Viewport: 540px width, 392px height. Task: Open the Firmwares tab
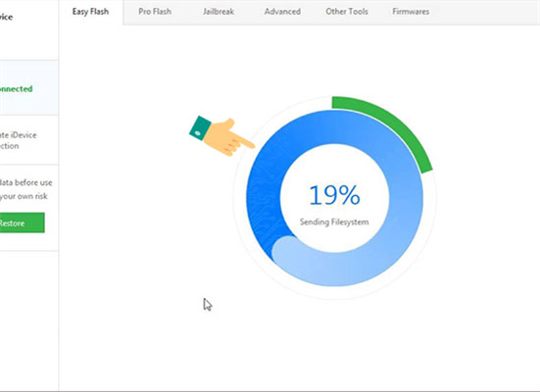pyautogui.click(x=411, y=12)
